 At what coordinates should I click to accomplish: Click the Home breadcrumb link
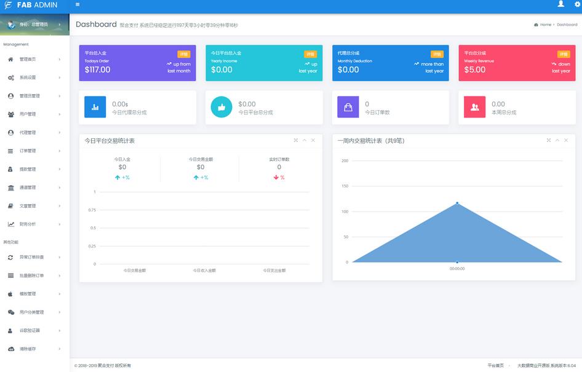tap(546, 25)
